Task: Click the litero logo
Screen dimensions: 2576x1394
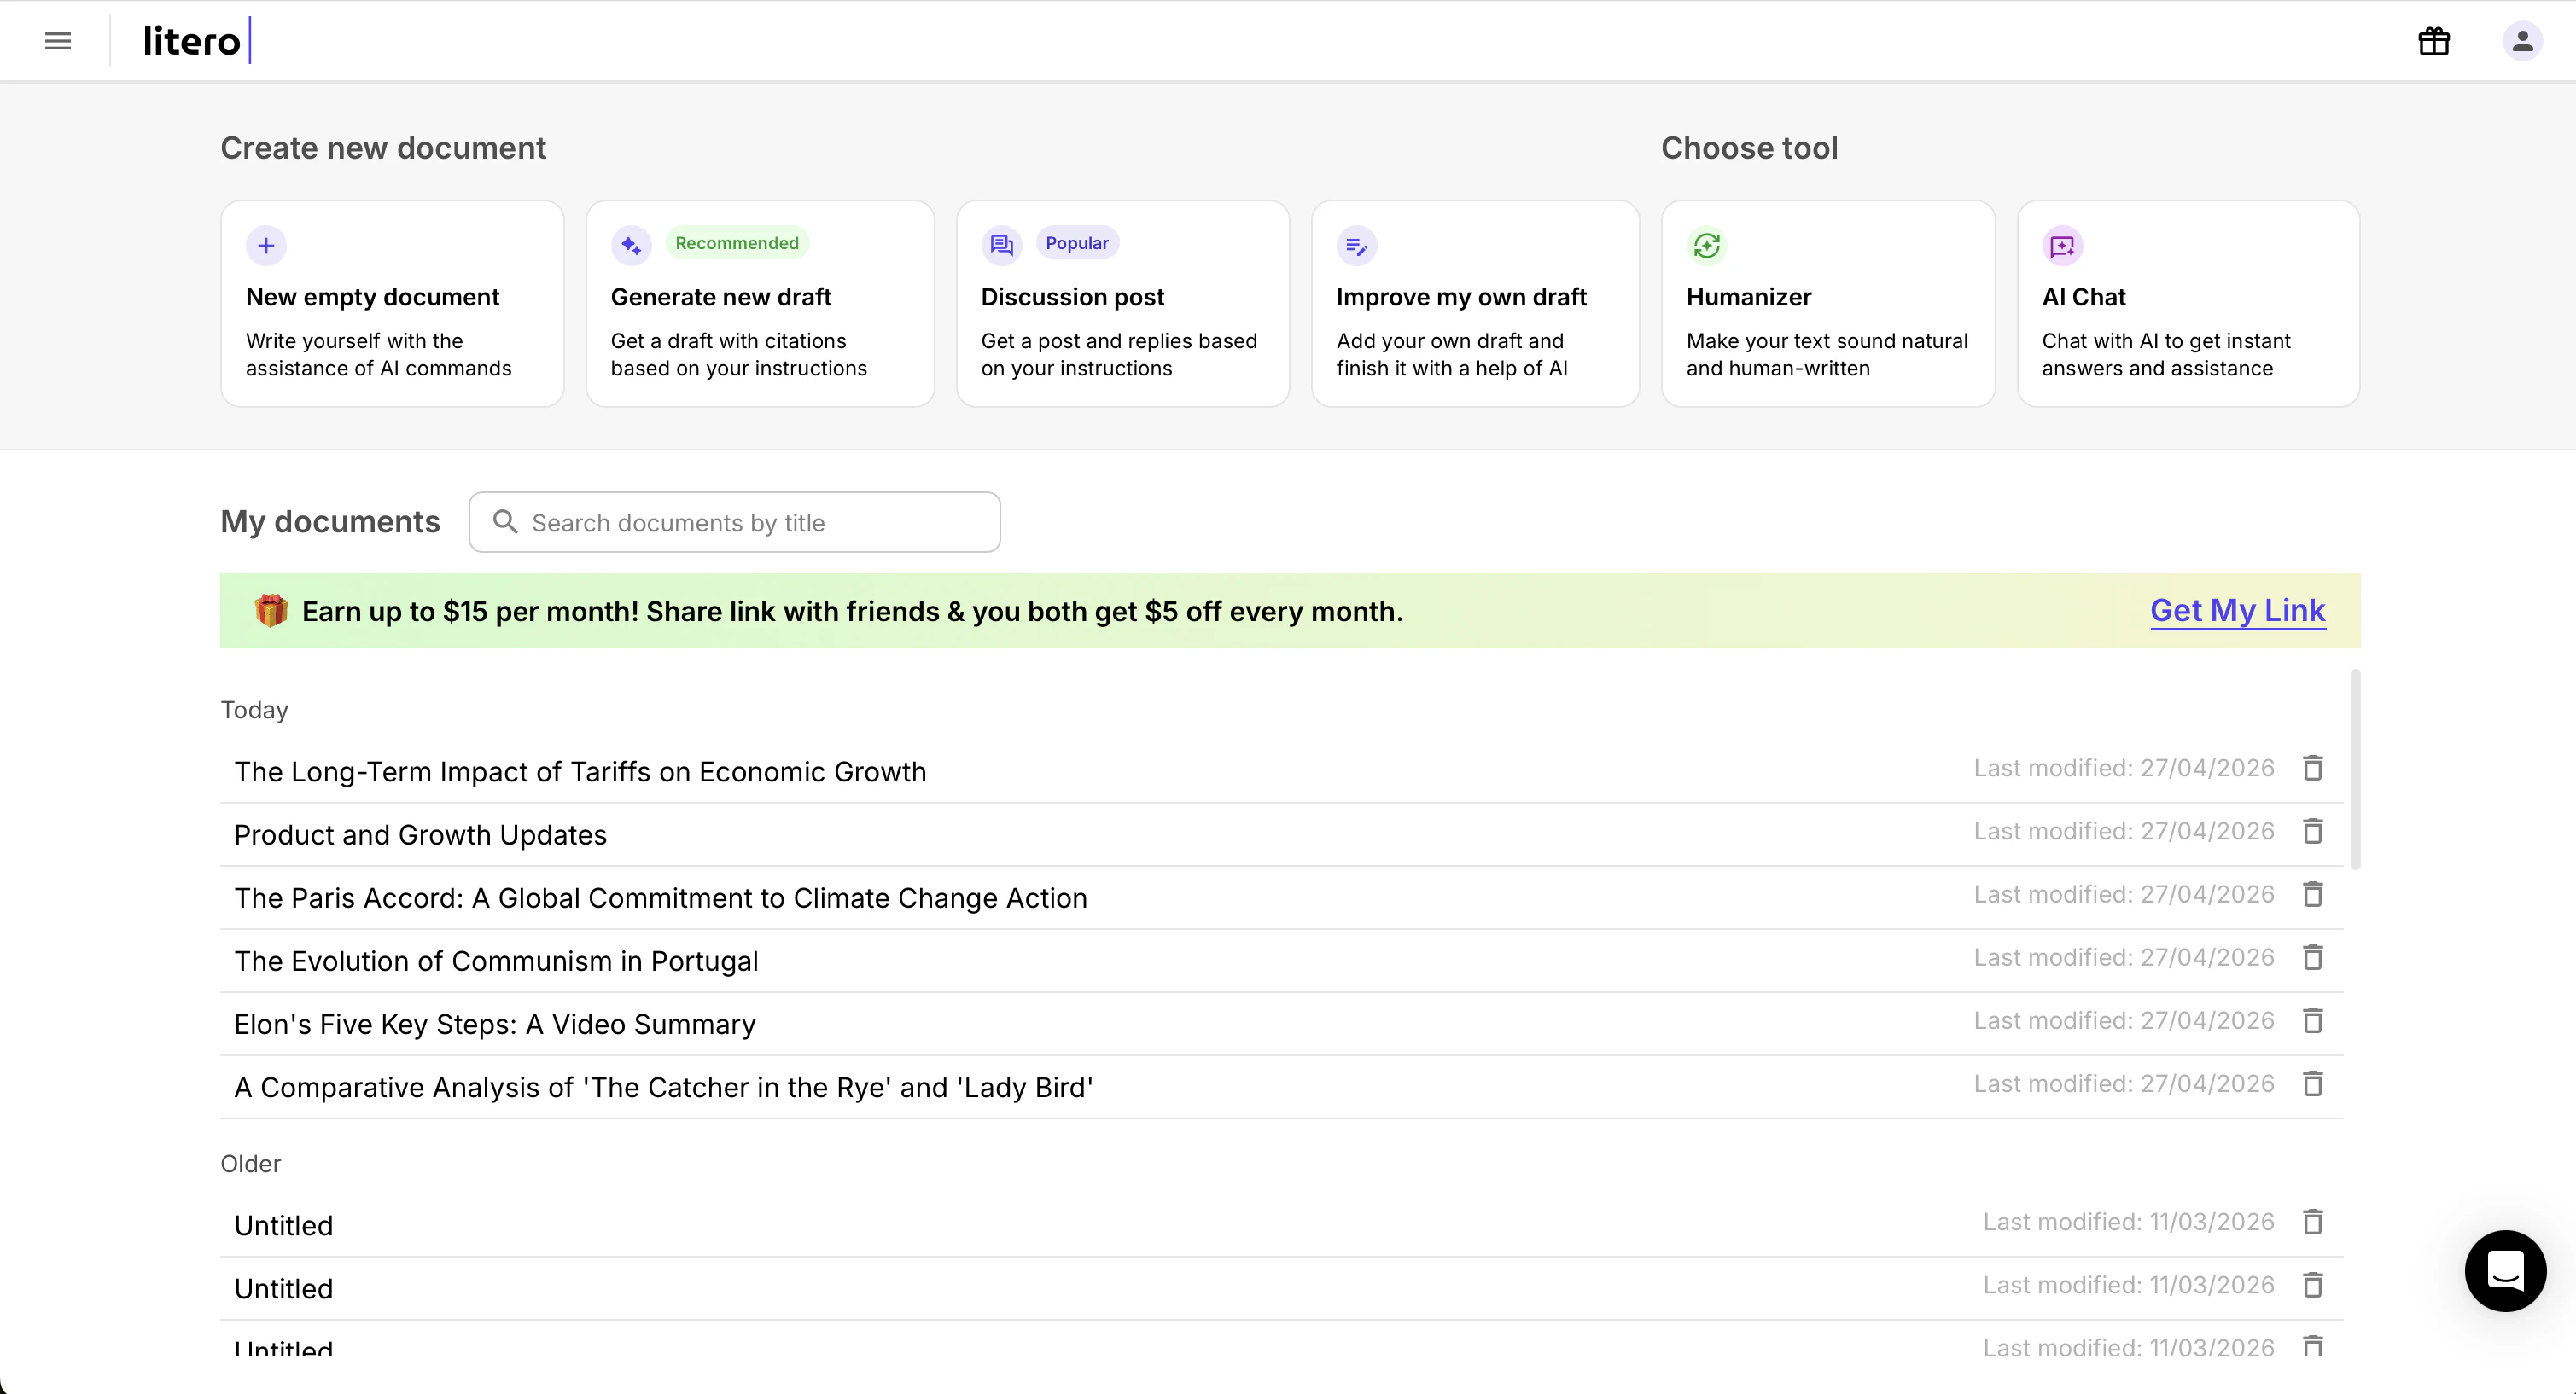Action: (192, 40)
